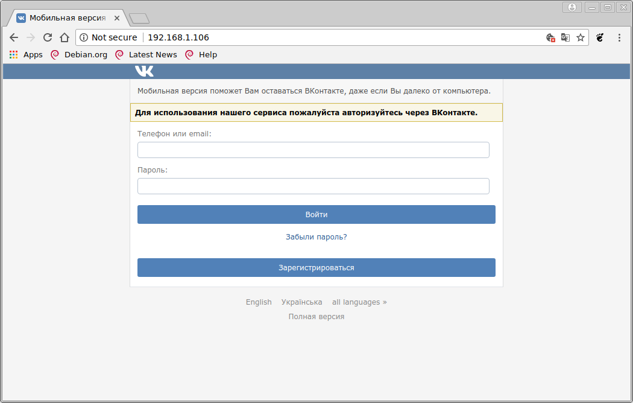Click the Забыли пароль? link
The height and width of the screenshot is (403, 633).
(316, 237)
